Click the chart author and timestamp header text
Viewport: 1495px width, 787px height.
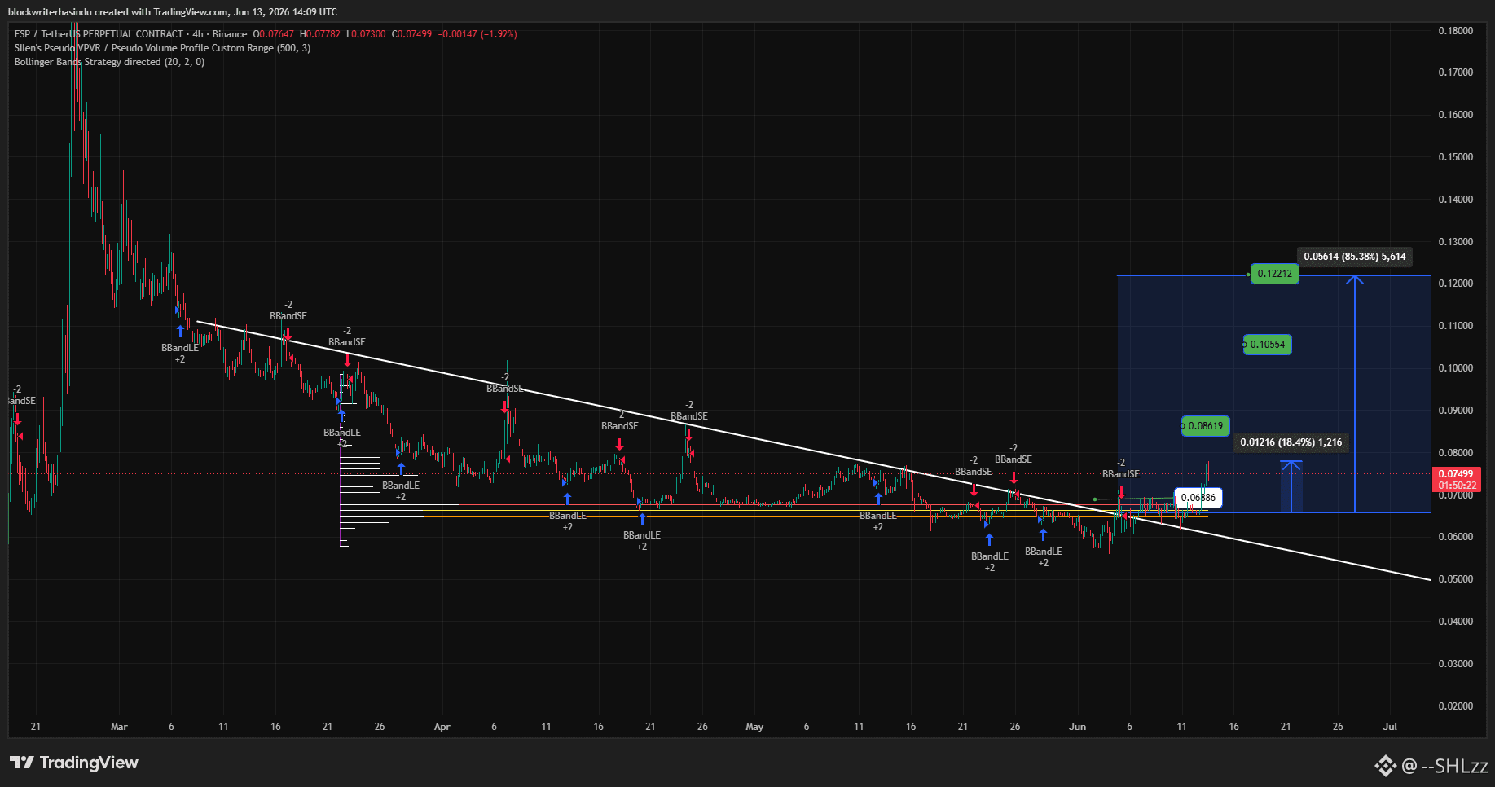point(173,12)
